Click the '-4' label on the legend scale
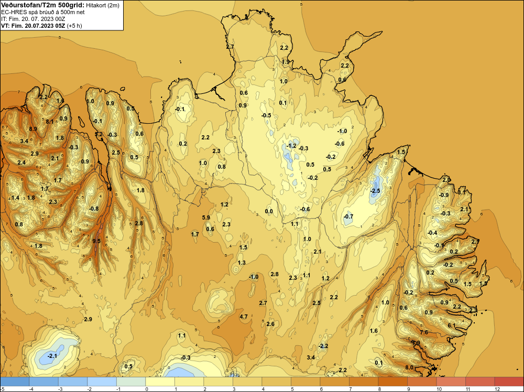Viewport: 524px width, 392px height. coord(31,389)
